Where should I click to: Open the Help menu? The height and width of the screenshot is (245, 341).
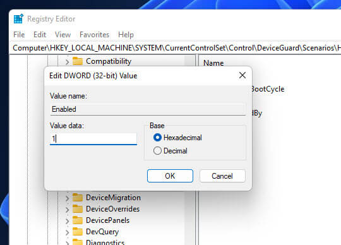126,35
